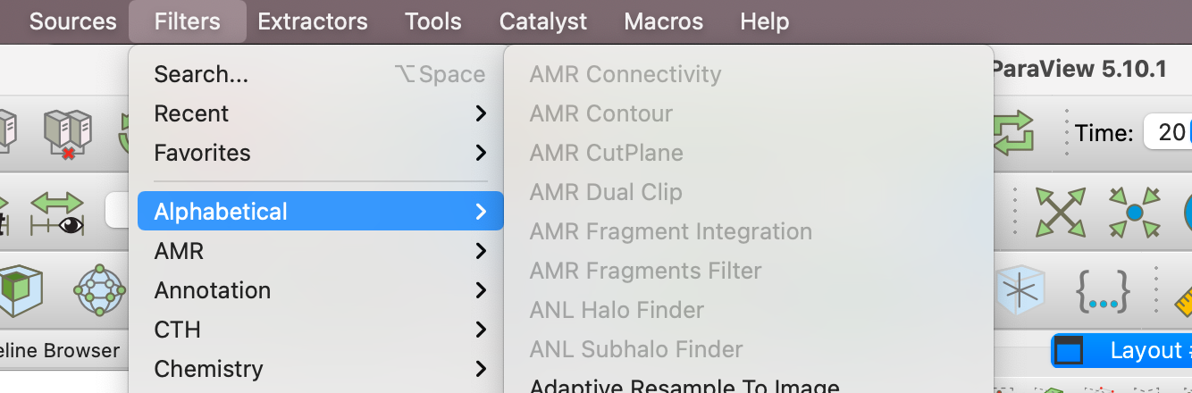Open the Macros menu
The height and width of the screenshot is (393, 1192).
click(x=664, y=21)
